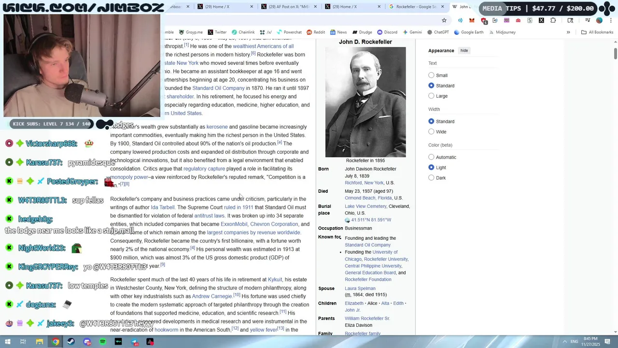
Task: Open the Chrome extensions puzzle menu
Action: [x=553, y=20]
